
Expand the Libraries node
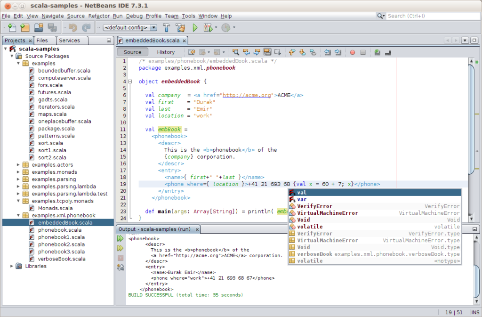point(11,266)
